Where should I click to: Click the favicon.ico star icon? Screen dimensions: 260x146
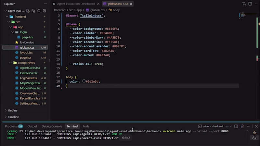click(x=17, y=43)
